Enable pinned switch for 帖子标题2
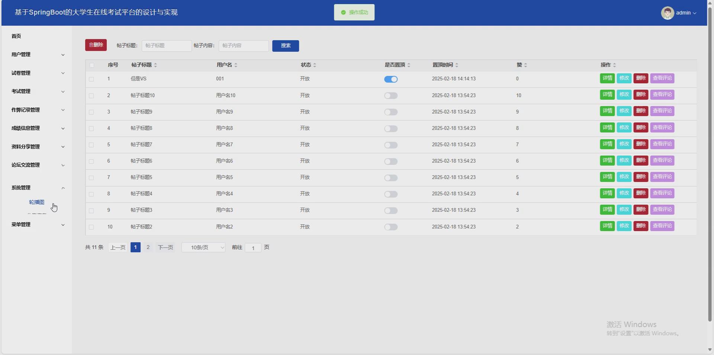Screen dimensions: 714x355 point(391,227)
